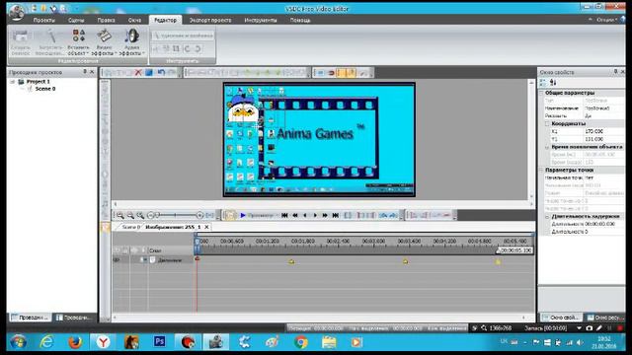The image size is (632, 355).
Task: Click the rotate counterclockwise icon in Инструменты group
Action: click(187, 48)
